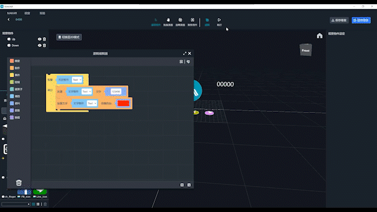Click the save project button
This screenshot has width=377, height=212.
click(x=339, y=20)
